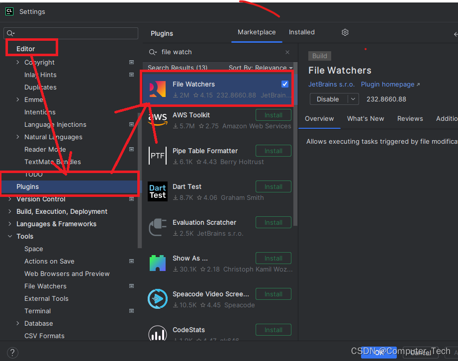Click the settings search magnifier icon
Screen dimensions: 458x361
10,33
